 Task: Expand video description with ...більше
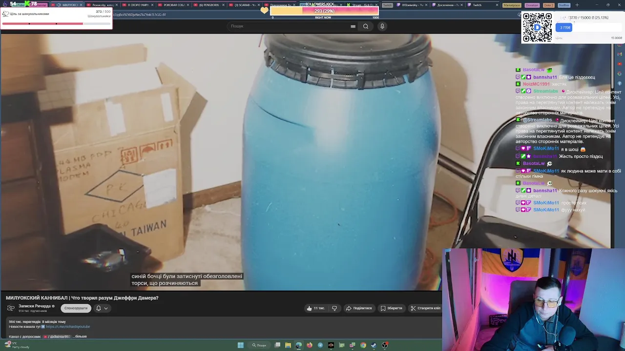[80, 336]
